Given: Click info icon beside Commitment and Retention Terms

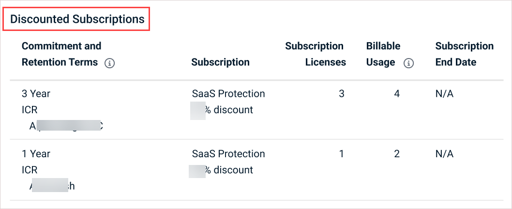Looking at the screenshot, I should tap(110, 63).
